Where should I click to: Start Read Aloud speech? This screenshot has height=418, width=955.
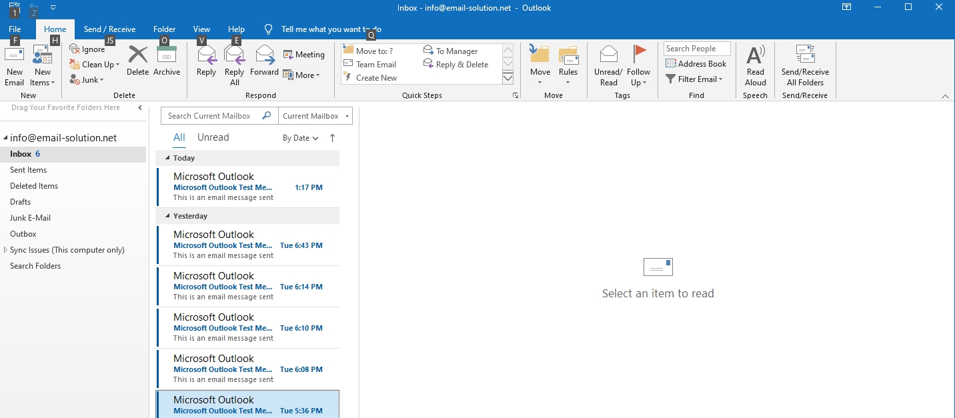(x=756, y=66)
